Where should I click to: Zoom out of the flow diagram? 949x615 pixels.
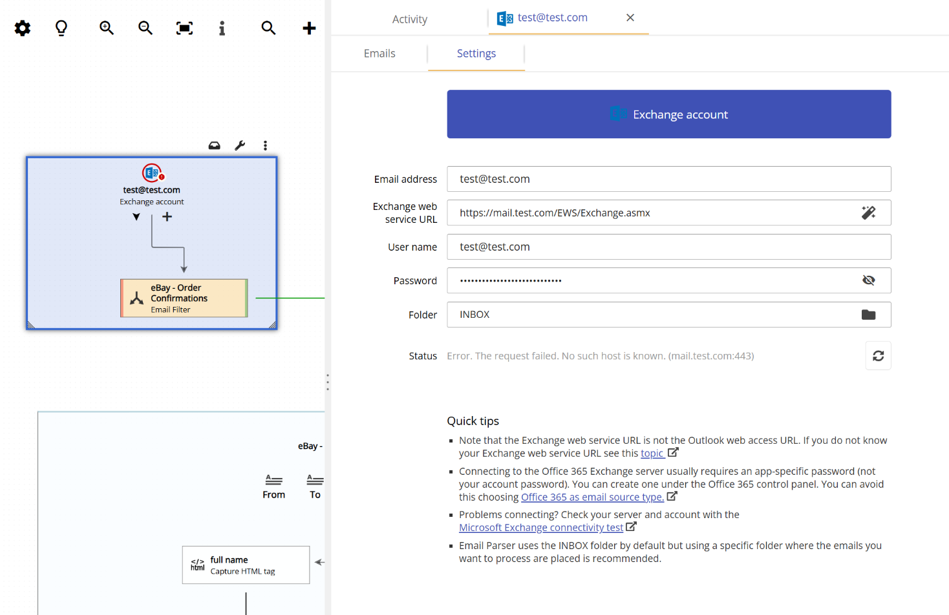(145, 28)
